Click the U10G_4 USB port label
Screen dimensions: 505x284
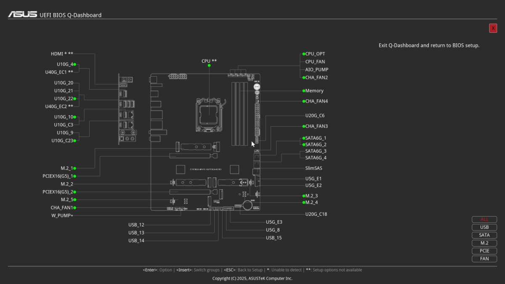click(65, 64)
